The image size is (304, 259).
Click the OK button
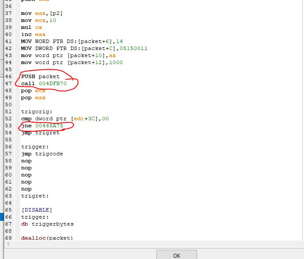point(176,255)
